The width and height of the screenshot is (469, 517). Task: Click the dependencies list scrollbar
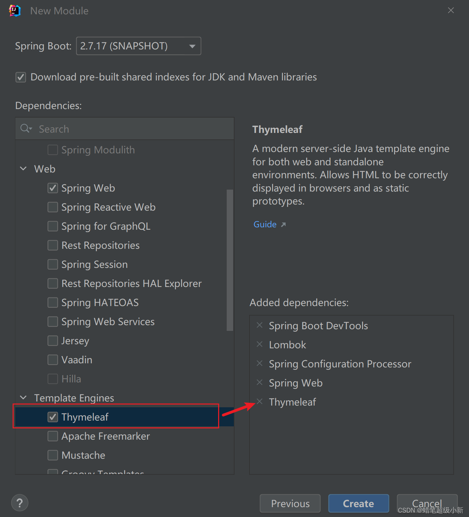pyautogui.click(x=230, y=260)
